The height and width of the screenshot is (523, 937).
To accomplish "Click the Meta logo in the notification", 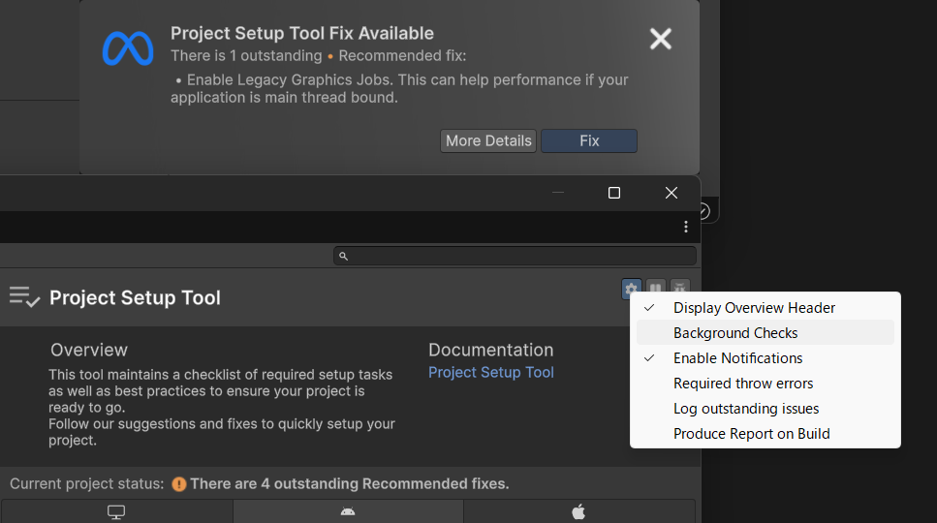I will (128, 48).
